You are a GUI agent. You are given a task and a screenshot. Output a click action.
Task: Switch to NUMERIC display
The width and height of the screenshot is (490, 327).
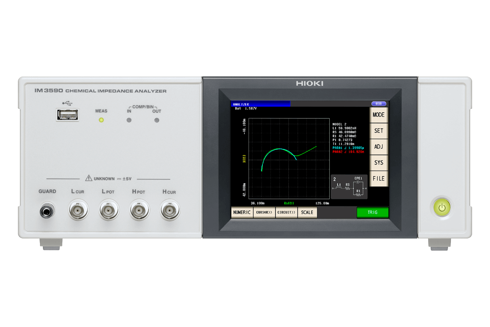(242, 213)
